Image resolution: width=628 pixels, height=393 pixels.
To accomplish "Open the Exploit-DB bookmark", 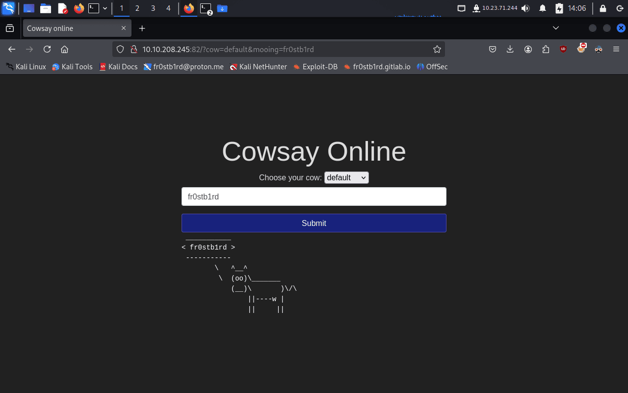I will (x=315, y=67).
